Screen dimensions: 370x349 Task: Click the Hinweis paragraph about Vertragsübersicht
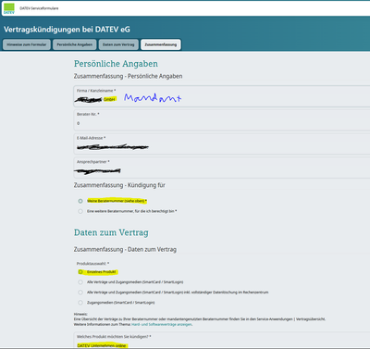(x=200, y=319)
